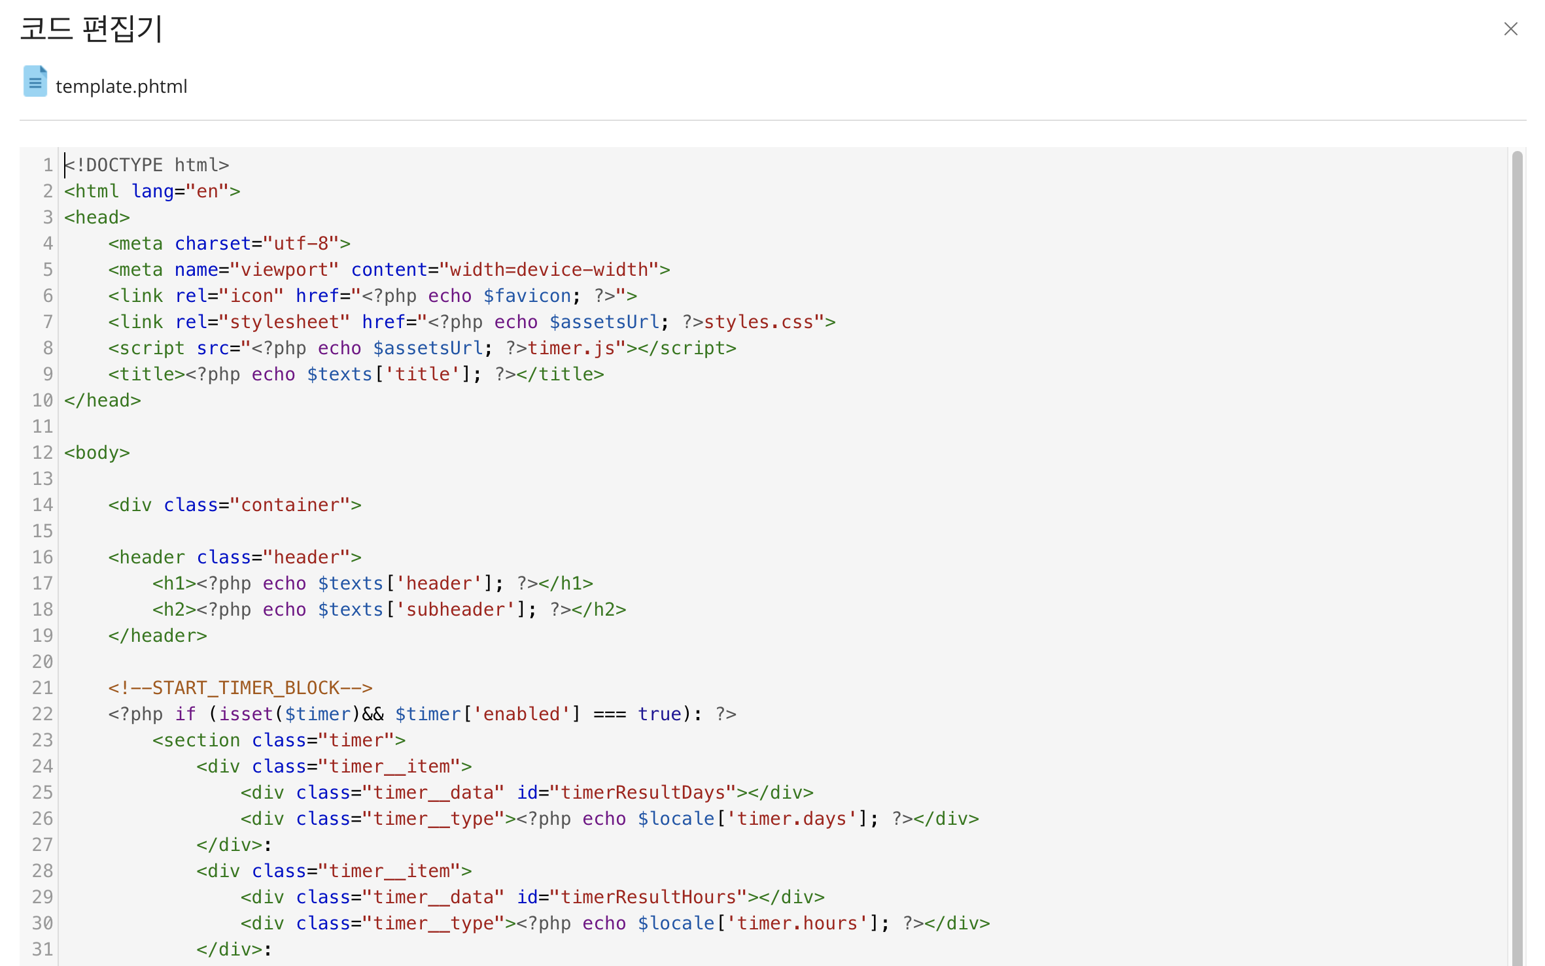Click the timerResultDays id value

pos(642,792)
